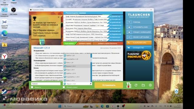Image resolution: width=194 pixels, height=109 pixels.
Task: Select OptiFine 1.19.4 from version list
Action: pyautogui.click(x=77, y=73)
